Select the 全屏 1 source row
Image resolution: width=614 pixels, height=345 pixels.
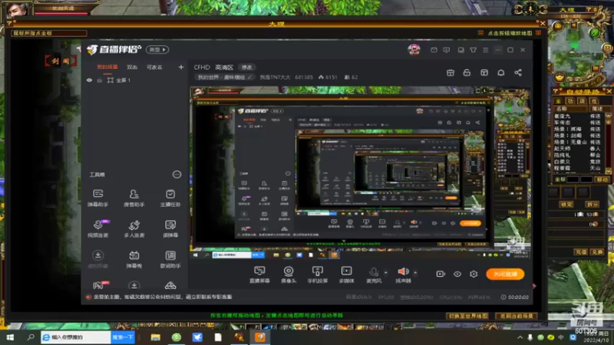pyautogui.click(x=134, y=80)
